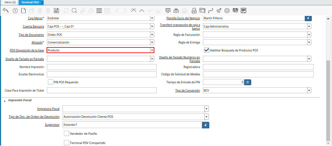Select the Terminal PDV tab
Viewport: 332px width, 146px height.
coord(30,3)
